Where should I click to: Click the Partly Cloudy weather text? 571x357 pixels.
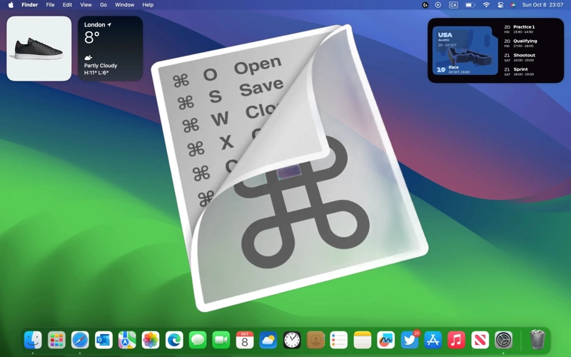[101, 66]
